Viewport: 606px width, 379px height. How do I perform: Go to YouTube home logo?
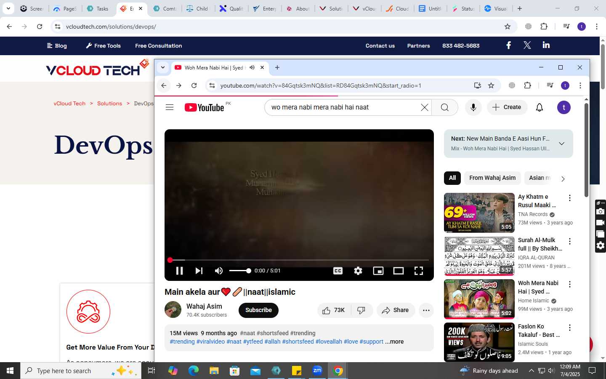[x=205, y=107]
